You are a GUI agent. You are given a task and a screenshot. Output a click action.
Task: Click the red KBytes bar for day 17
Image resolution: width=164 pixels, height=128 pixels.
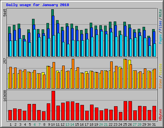(87, 116)
